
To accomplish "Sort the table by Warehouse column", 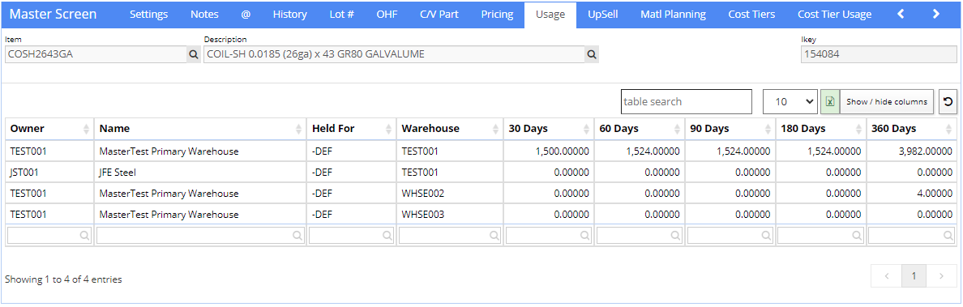I will coord(450,129).
